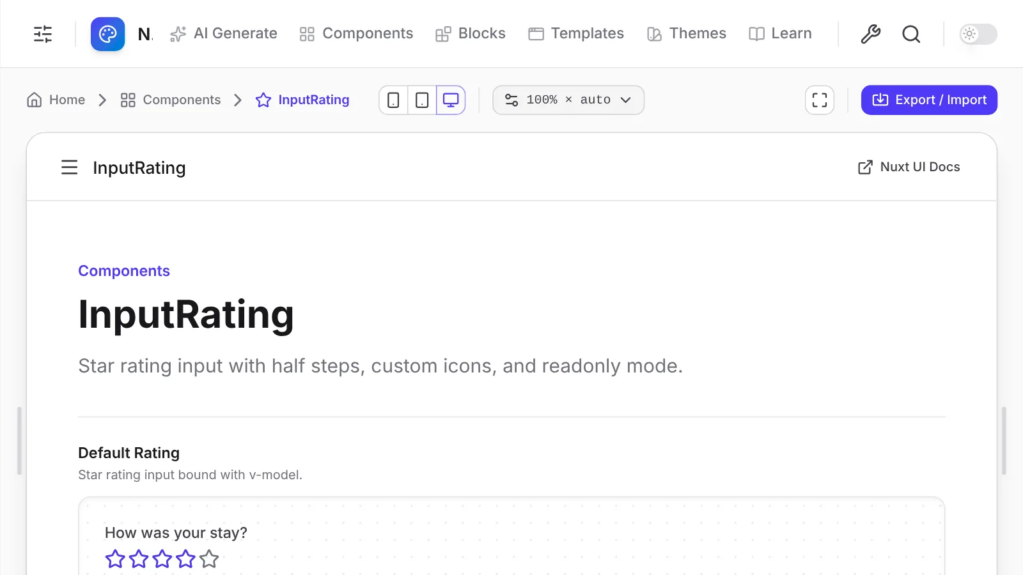Open the Components menu in the top nav
This screenshot has width=1023, height=575.
[356, 33]
